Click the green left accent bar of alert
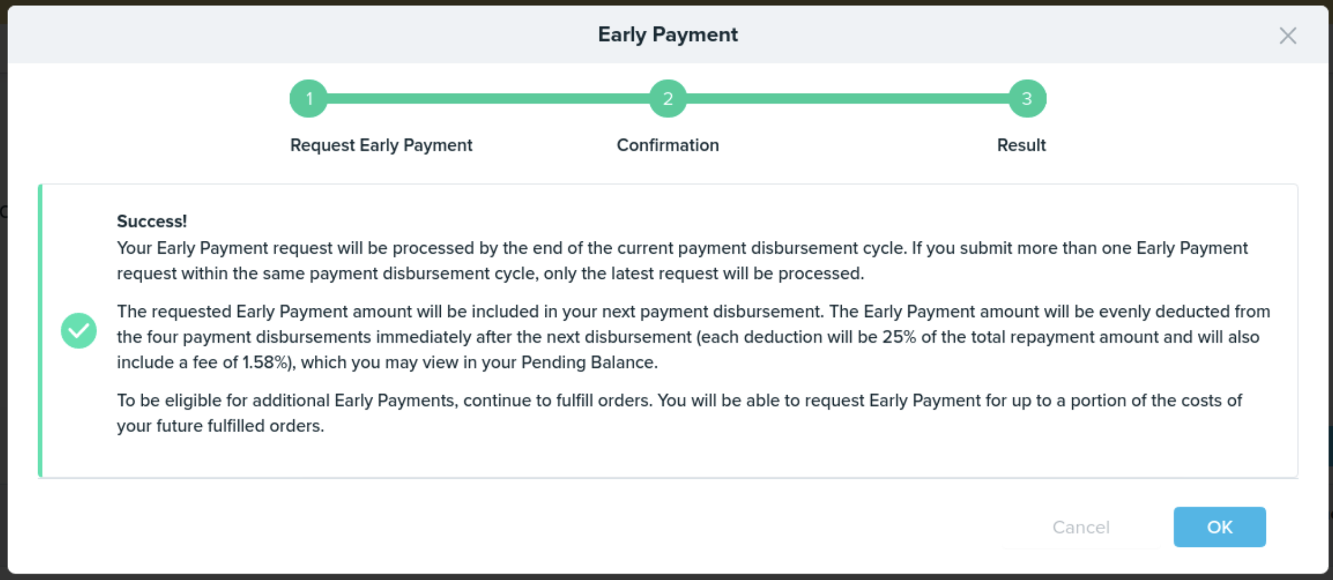Viewport: 1333px width, 580px height. [40, 331]
